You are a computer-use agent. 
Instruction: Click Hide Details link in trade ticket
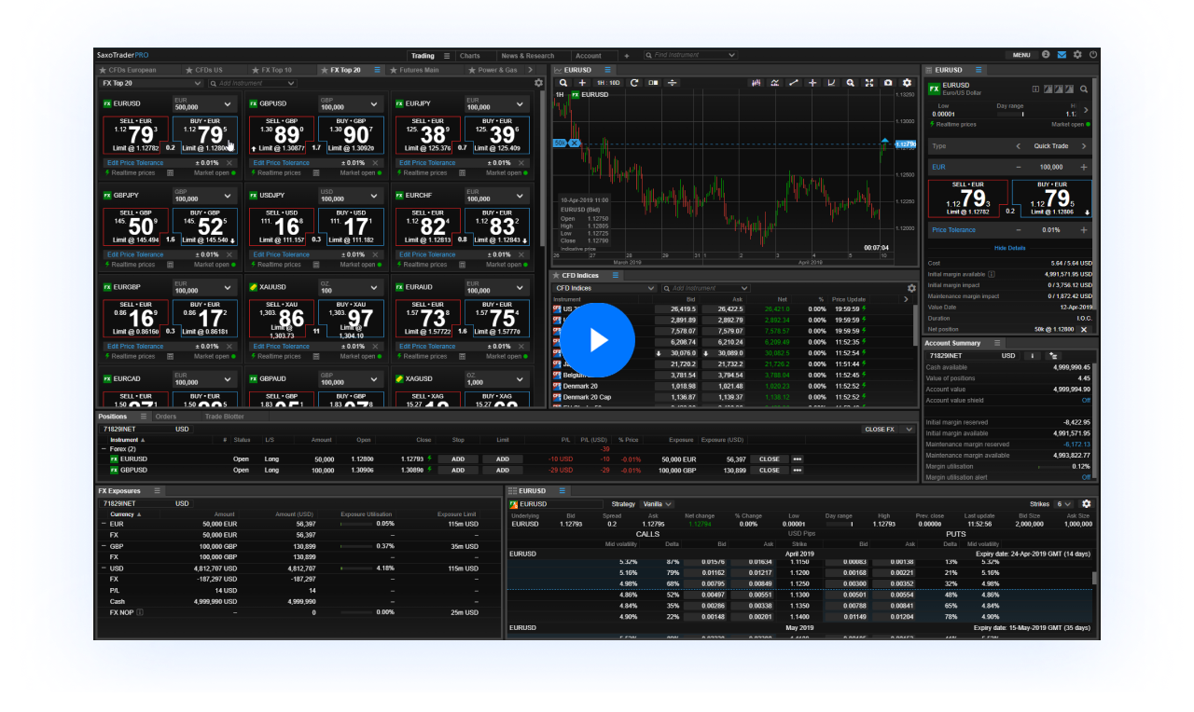pos(1009,248)
